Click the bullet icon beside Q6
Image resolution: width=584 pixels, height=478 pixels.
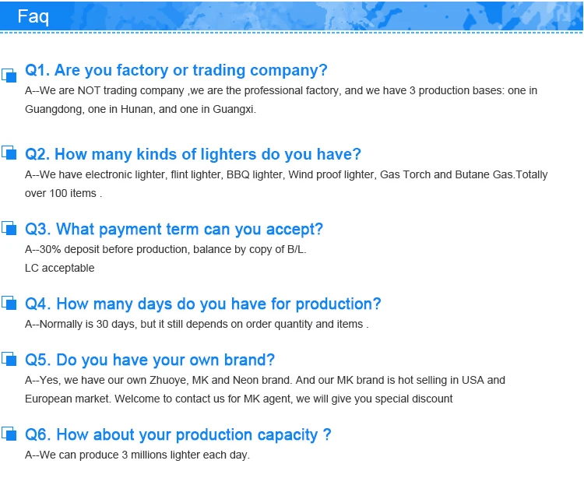[x=9, y=433]
